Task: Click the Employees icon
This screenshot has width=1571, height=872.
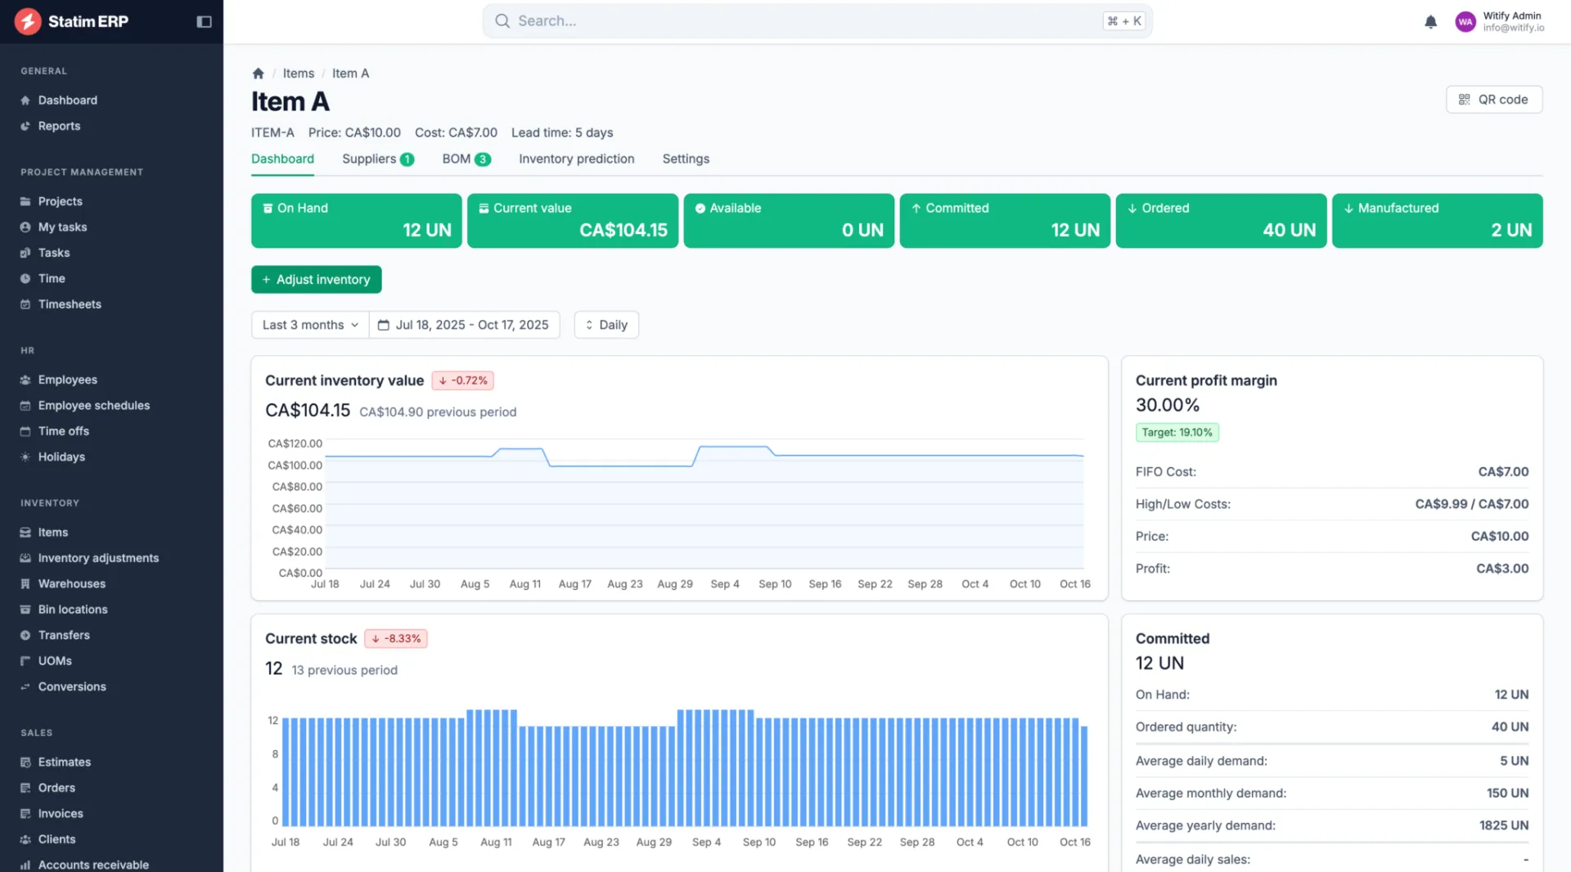Action: click(25, 380)
